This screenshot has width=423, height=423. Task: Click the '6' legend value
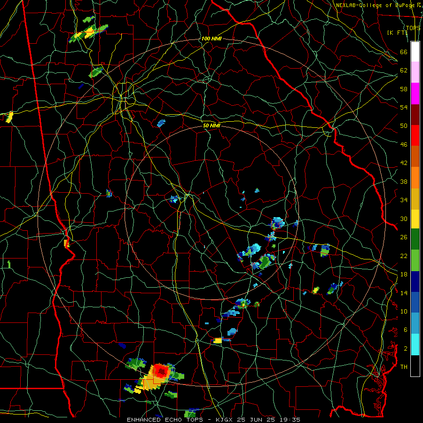pos(406,330)
